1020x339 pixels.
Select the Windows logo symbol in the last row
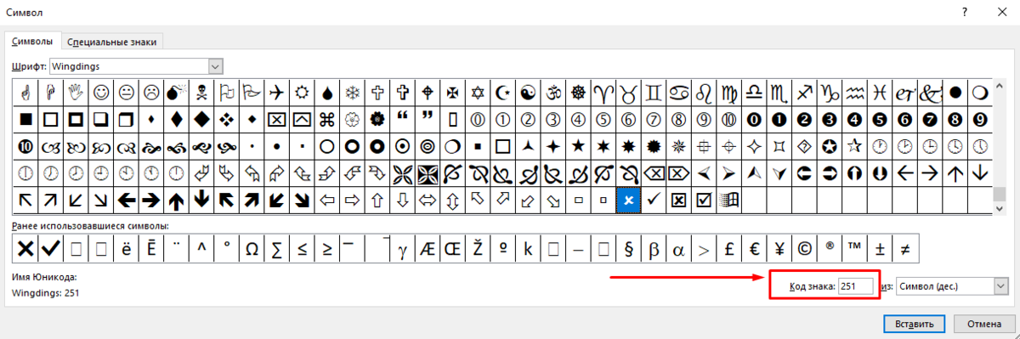pos(728,201)
